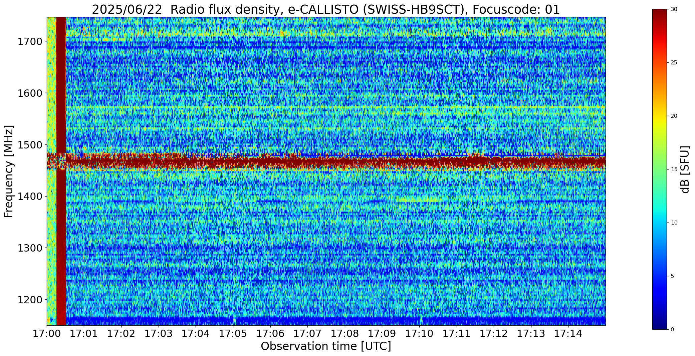Screen dimensions: 695x356
Task: Click the colorbar tick label 10
Action: 674,223
